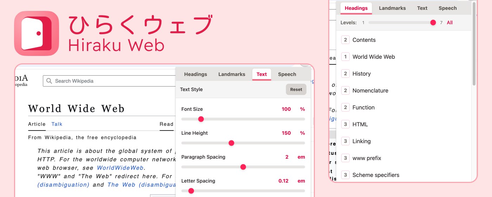Select Headings tab in the headings panel
Screen dimensions: 492x197
click(356, 8)
